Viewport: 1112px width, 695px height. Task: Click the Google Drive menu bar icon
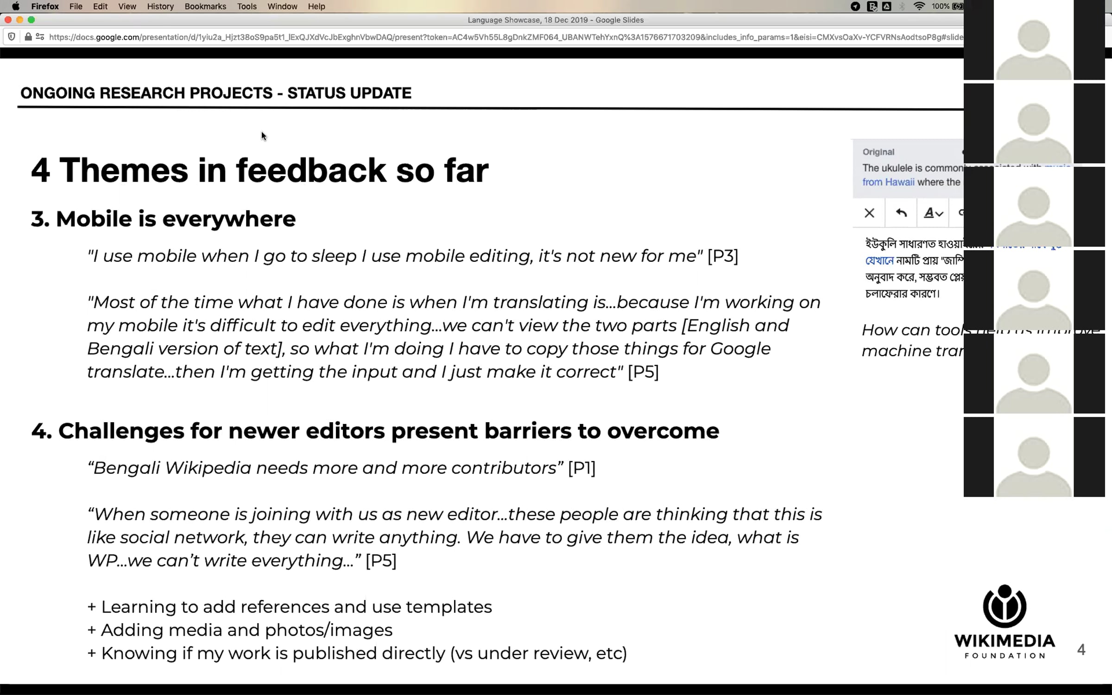[886, 6]
